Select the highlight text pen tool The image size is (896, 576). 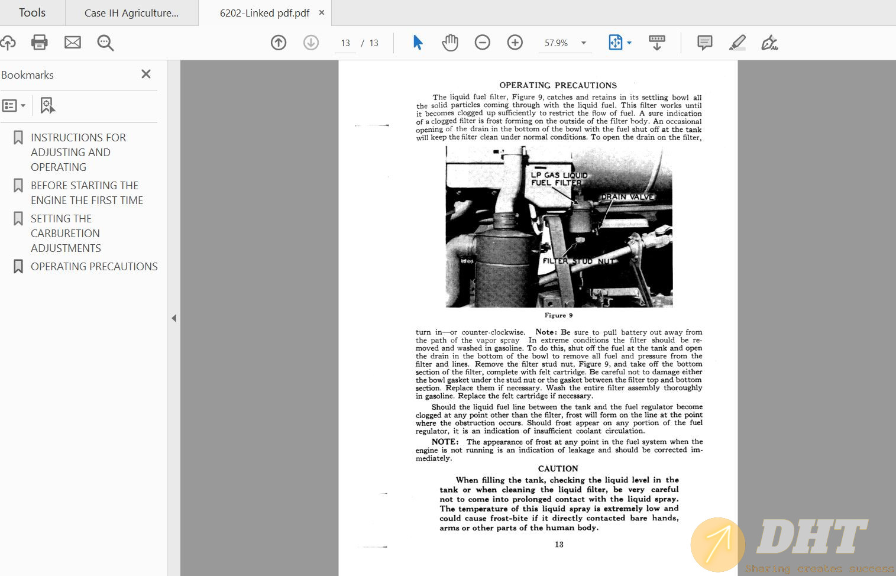pyautogui.click(x=737, y=43)
